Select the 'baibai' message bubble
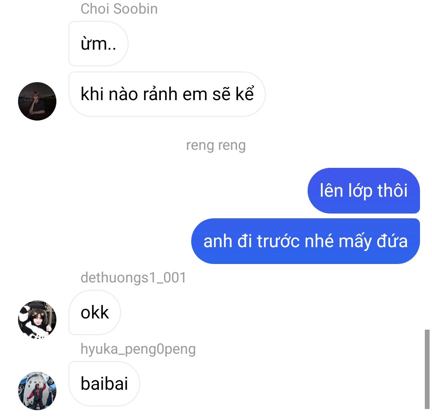Image resolution: width=432 pixels, height=417 pixels. pyautogui.click(x=104, y=384)
